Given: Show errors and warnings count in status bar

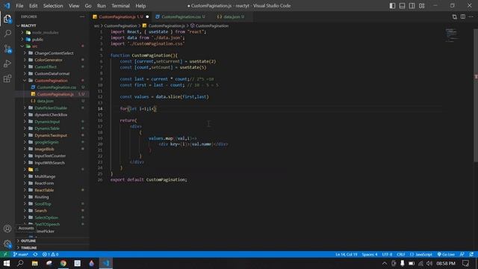Looking at the screenshot, I should tap(50, 254).
